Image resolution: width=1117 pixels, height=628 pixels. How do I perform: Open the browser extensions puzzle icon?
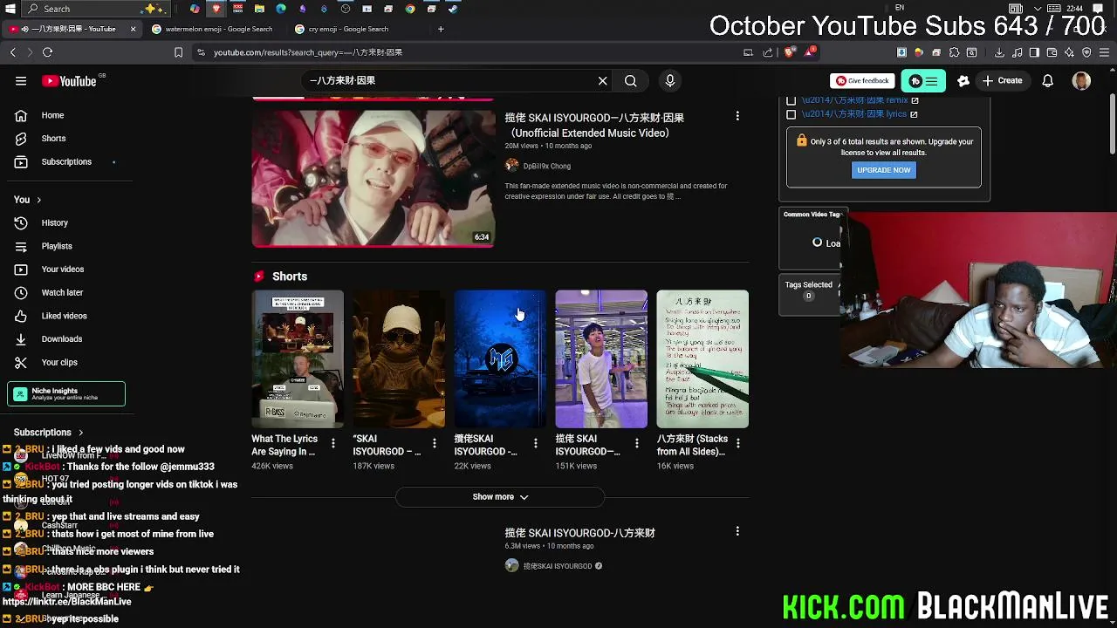coord(954,52)
